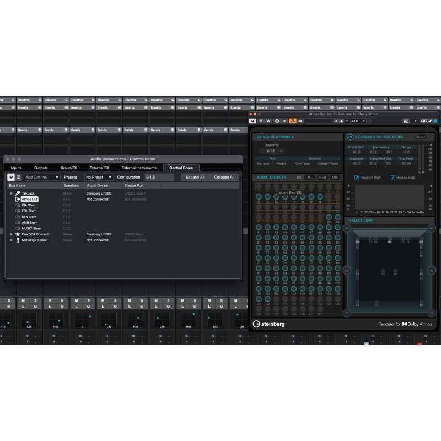Select the Control Room tab
441x441 pixels.
(181, 168)
